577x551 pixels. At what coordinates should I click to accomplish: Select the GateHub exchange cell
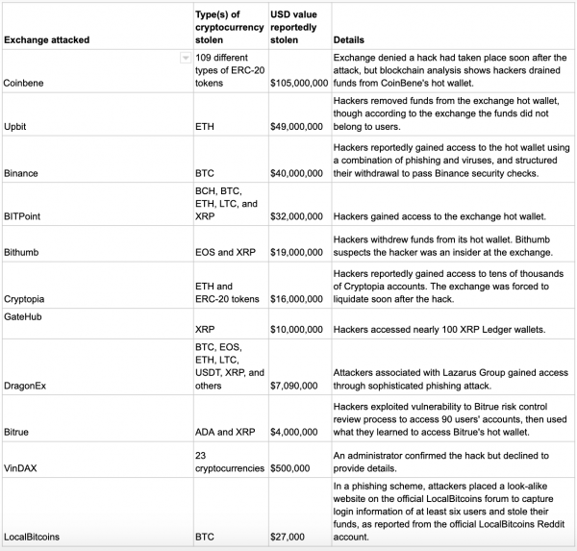coord(98,324)
